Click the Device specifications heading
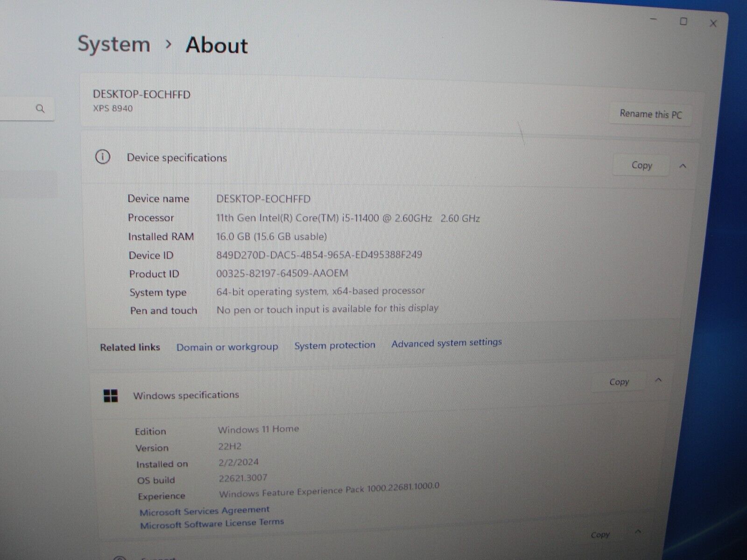 click(x=177, y=158)
